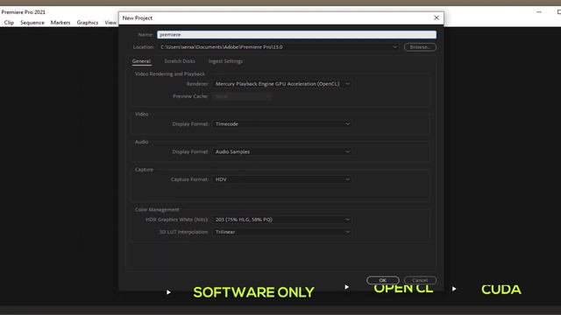Open HDR Graphics White dropdown

point(282,220)
